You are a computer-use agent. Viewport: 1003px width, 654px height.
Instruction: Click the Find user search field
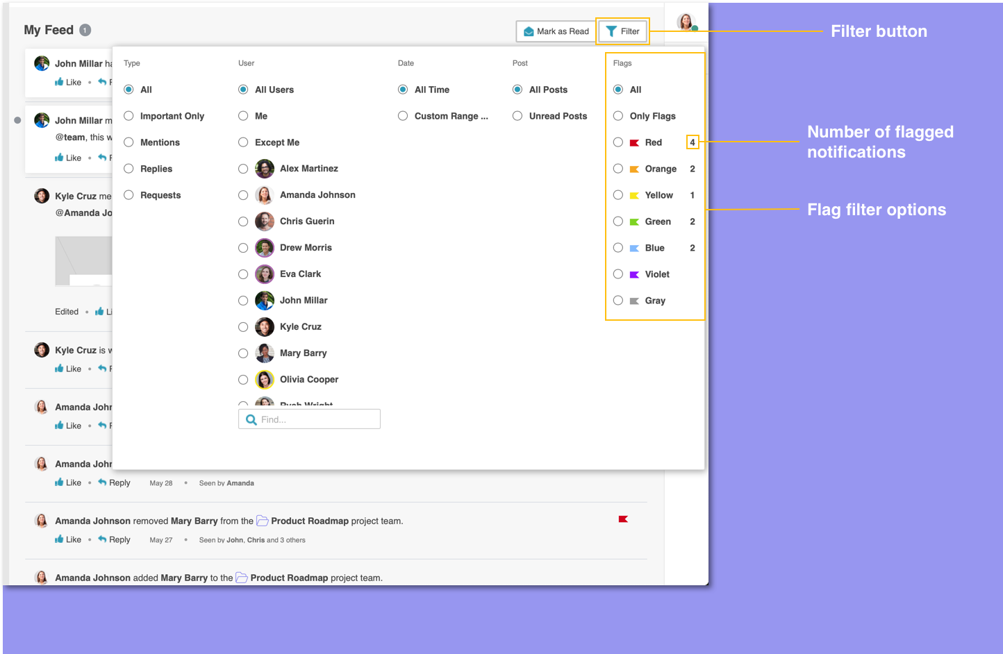[317, 419]
